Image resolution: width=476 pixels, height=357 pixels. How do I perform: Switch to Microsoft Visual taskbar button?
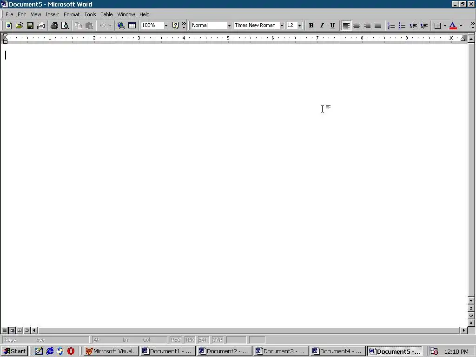pos(112,351)
